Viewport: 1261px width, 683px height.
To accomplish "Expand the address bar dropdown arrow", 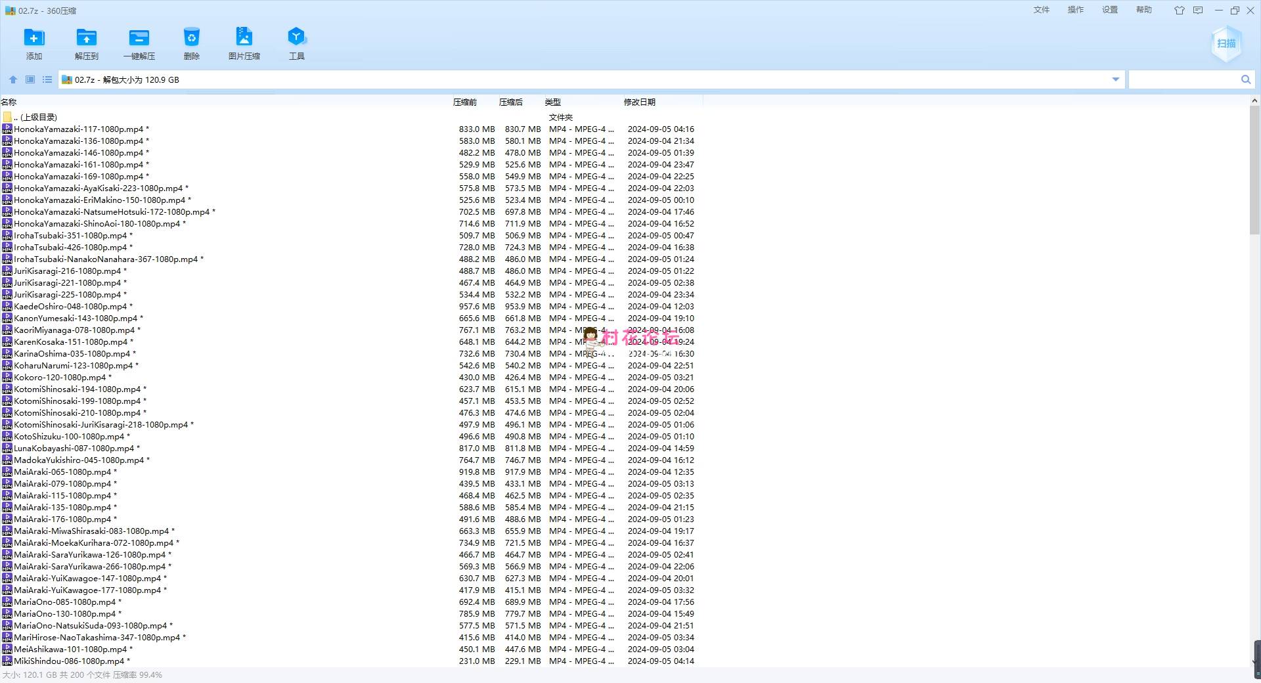I will point(1115,79).
